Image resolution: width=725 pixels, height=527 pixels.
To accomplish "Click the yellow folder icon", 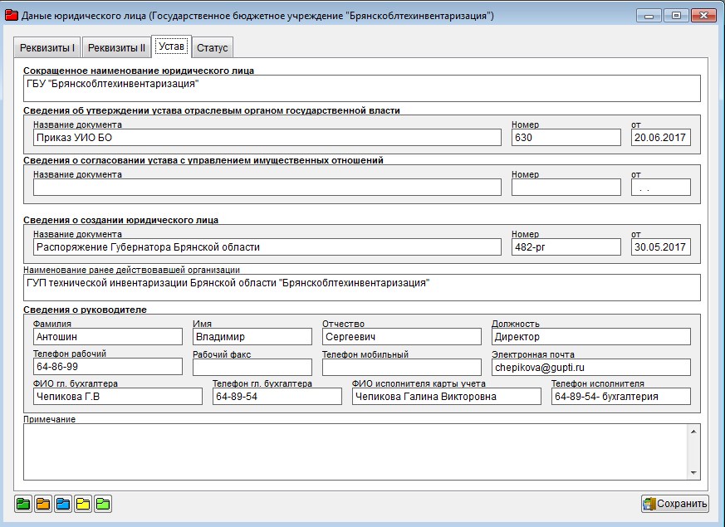I will pos(83,504).
